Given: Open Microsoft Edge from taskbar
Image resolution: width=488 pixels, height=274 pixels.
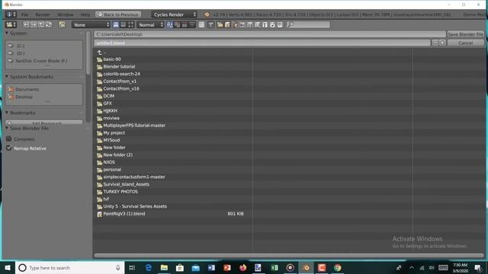Looking at the screenshot, I should (149, 267).
